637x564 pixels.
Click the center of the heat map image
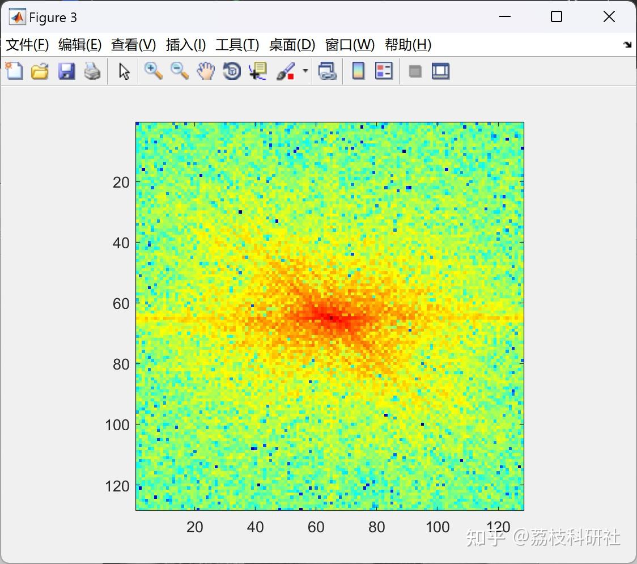point(330,315)
